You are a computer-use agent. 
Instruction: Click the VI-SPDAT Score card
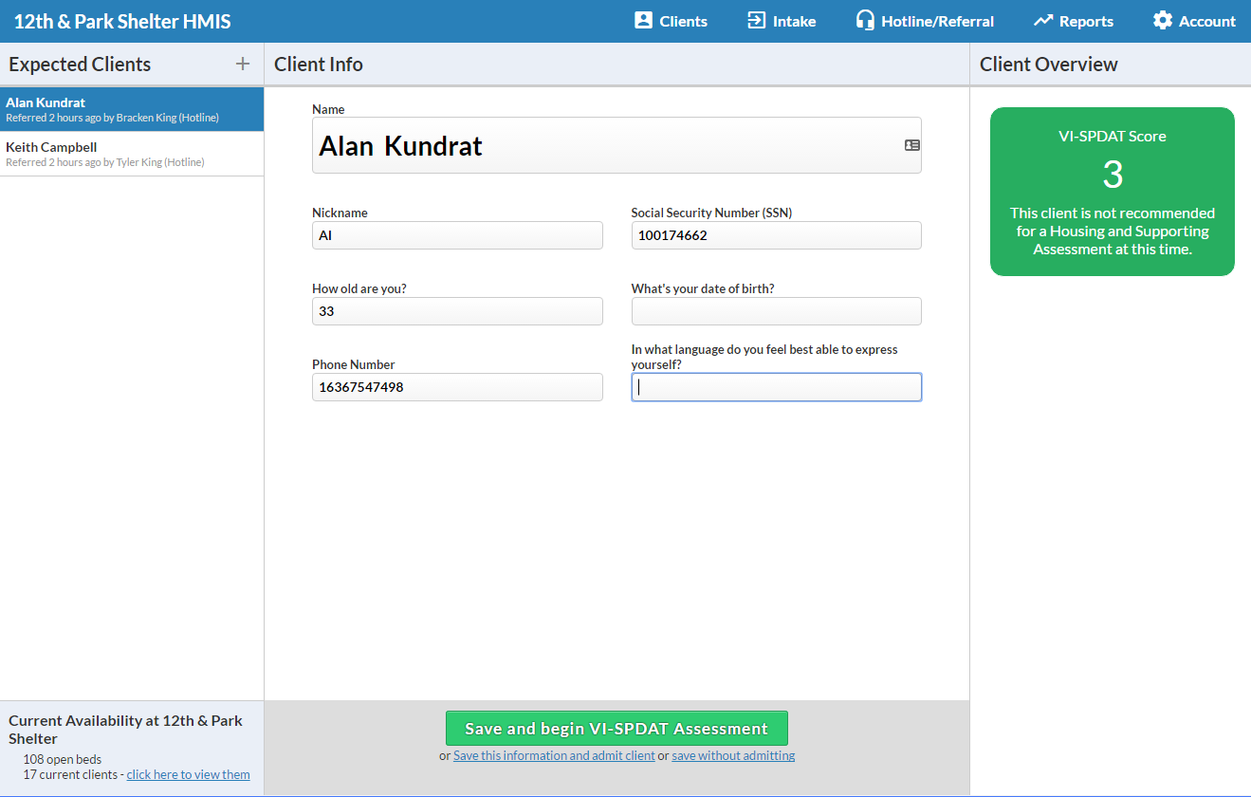[x=1113, y=192]
